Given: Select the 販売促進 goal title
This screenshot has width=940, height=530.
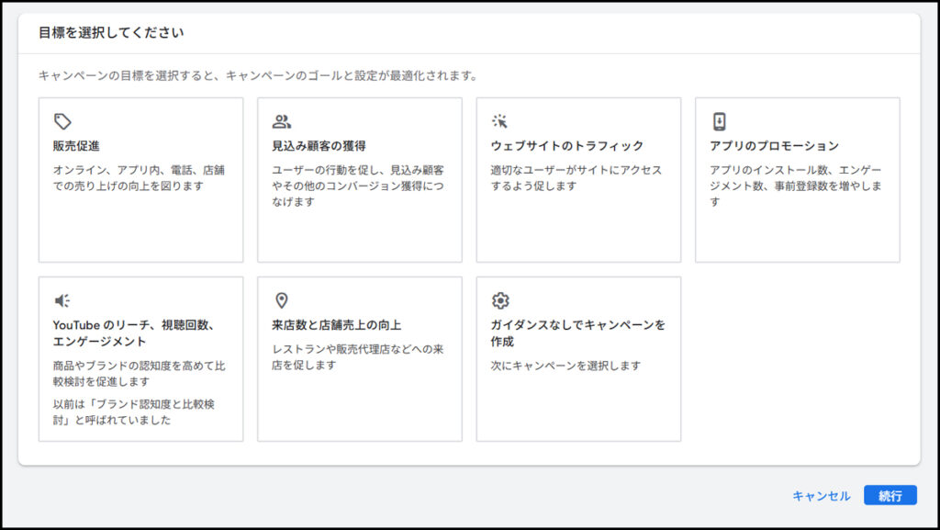Looking at the screenshot, I should click(x=76, y=146).
